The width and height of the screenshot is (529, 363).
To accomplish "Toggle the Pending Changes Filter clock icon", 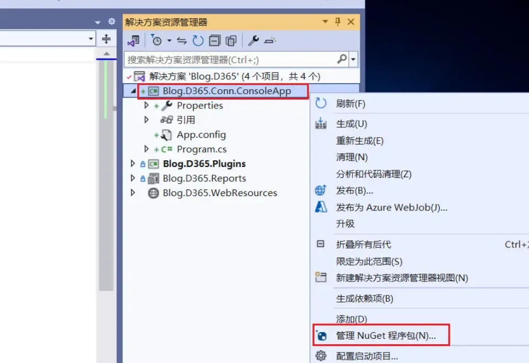I will pos(156,40).
